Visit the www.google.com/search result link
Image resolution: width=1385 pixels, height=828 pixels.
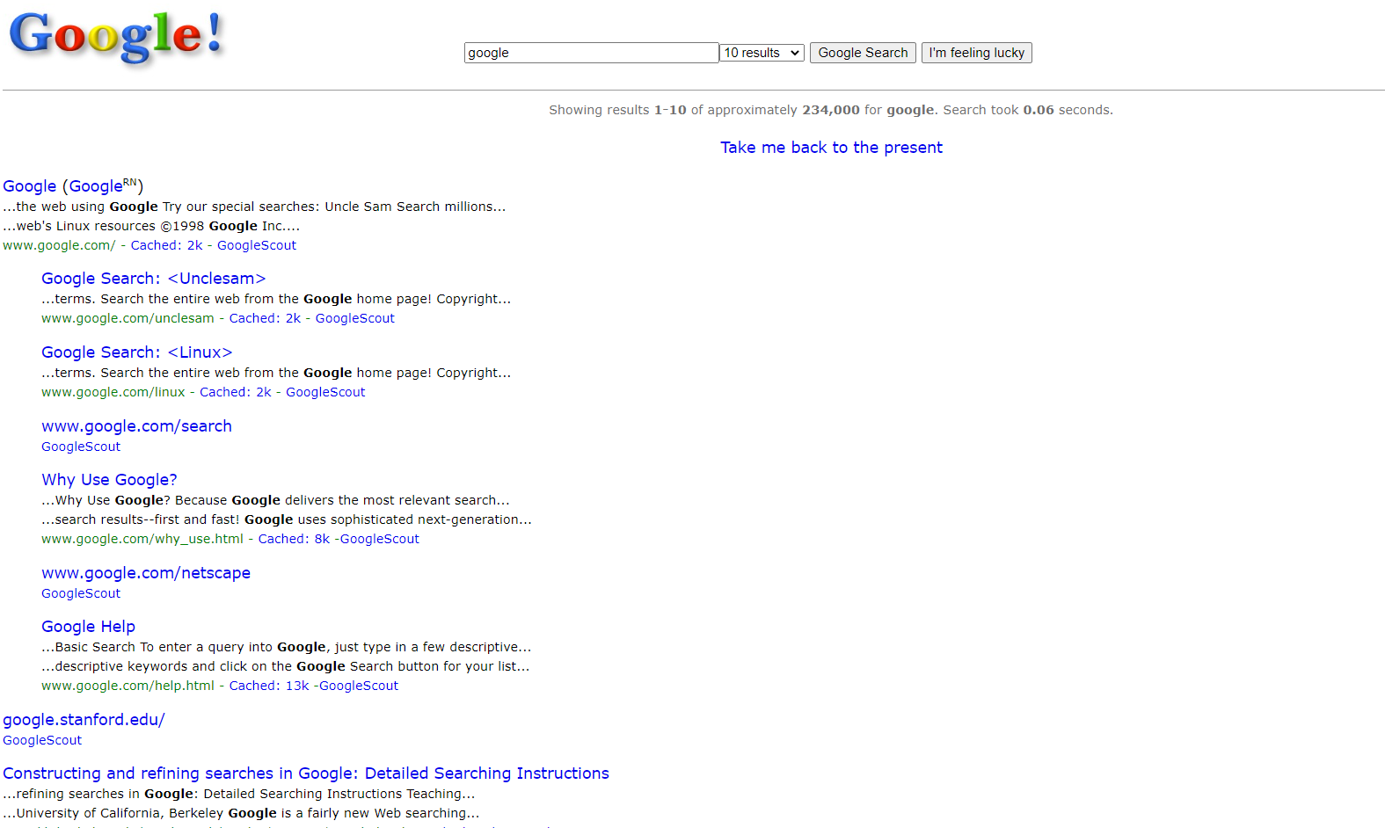pos(136,426)
